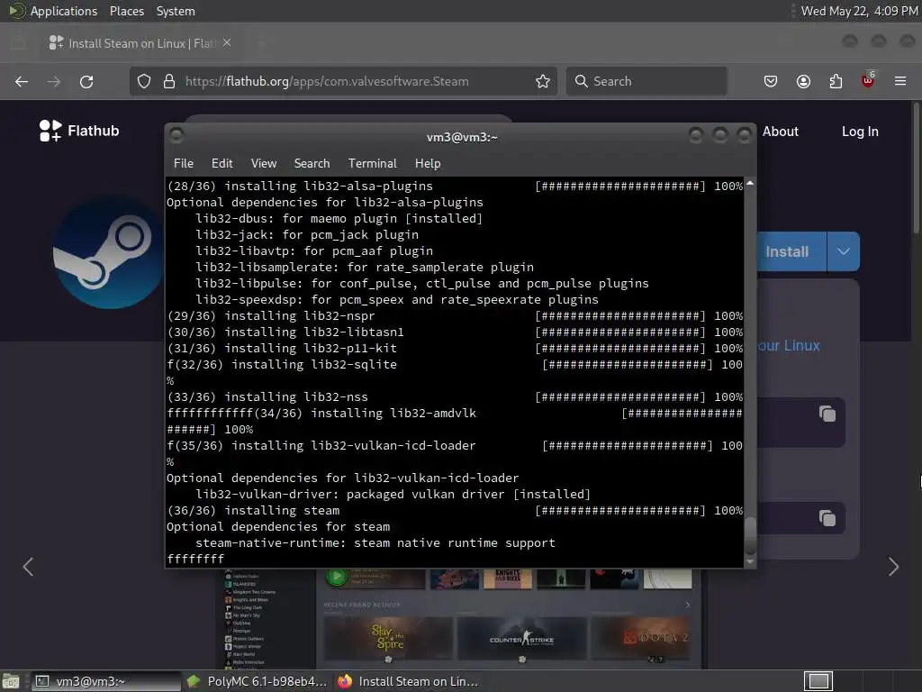Switch to Install Steam Firefox taskbar item

pyautogui.click(x=409, y=681)
